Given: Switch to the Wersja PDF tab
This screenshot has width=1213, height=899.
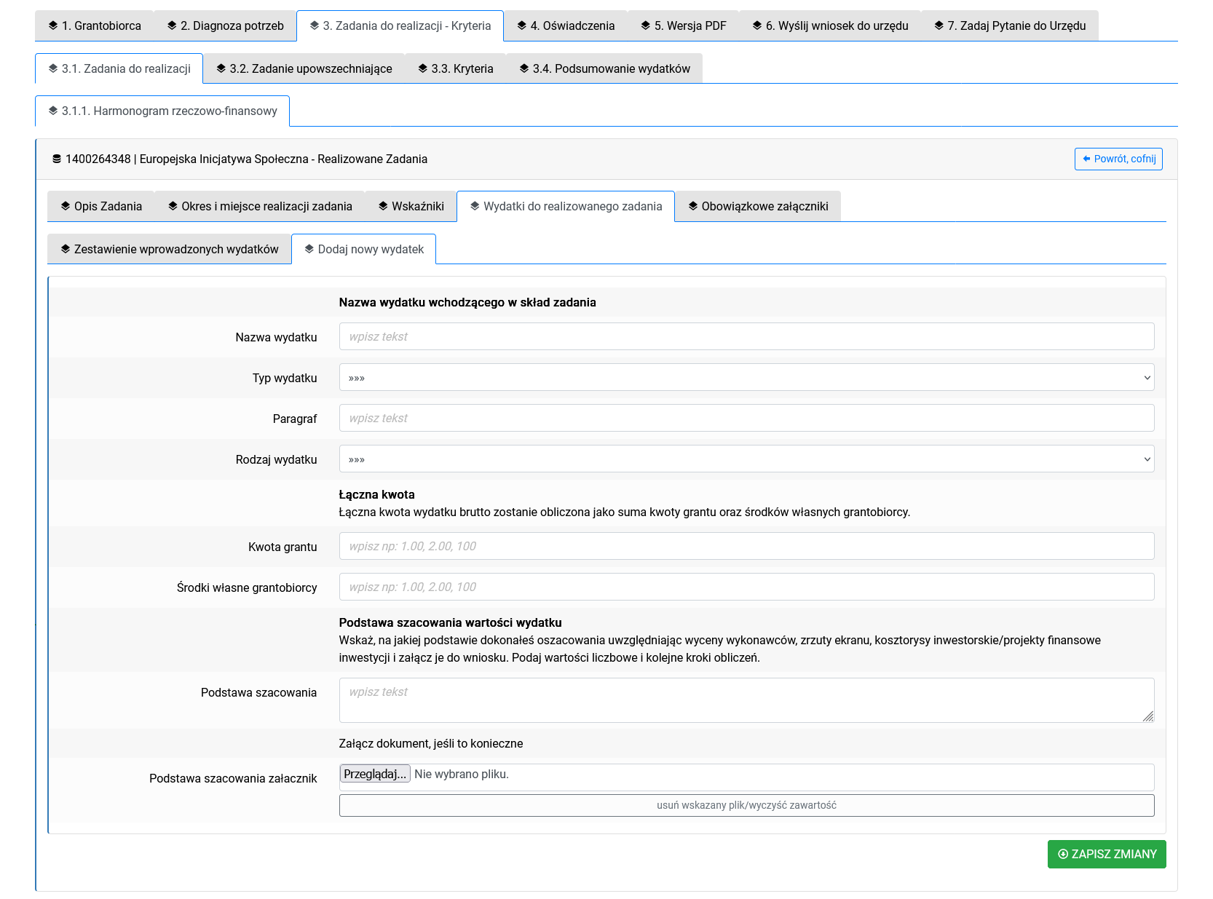Looking at the screenshot, I should 683,25.
